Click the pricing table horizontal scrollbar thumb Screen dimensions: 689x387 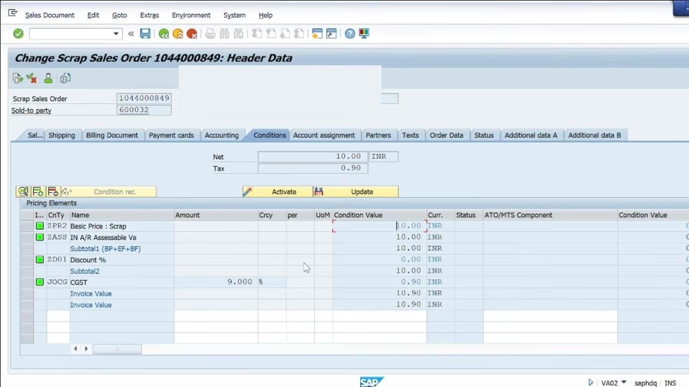[117, 349]
